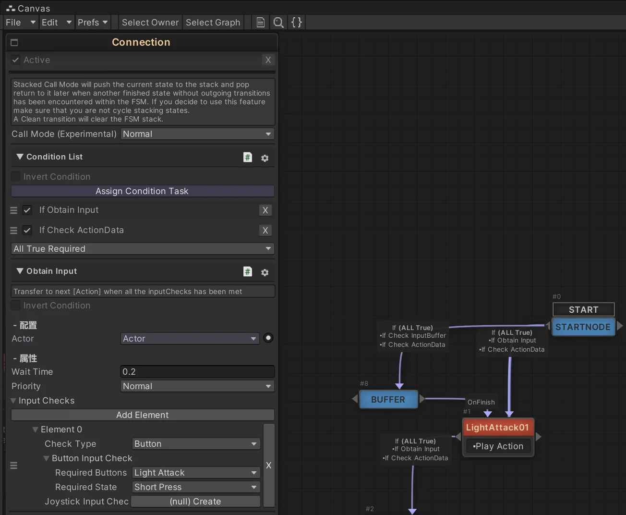Click the magnifier search icon in the toolbar
Screen dimensions: 626x515
(x=278, y=23)
